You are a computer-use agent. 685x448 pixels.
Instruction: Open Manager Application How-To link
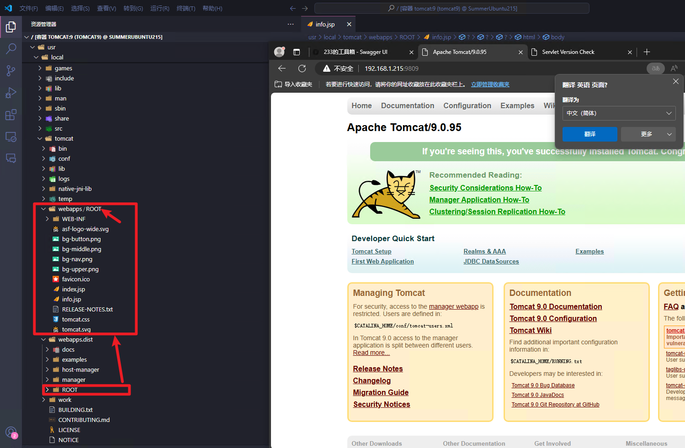(x=479, y=200)
